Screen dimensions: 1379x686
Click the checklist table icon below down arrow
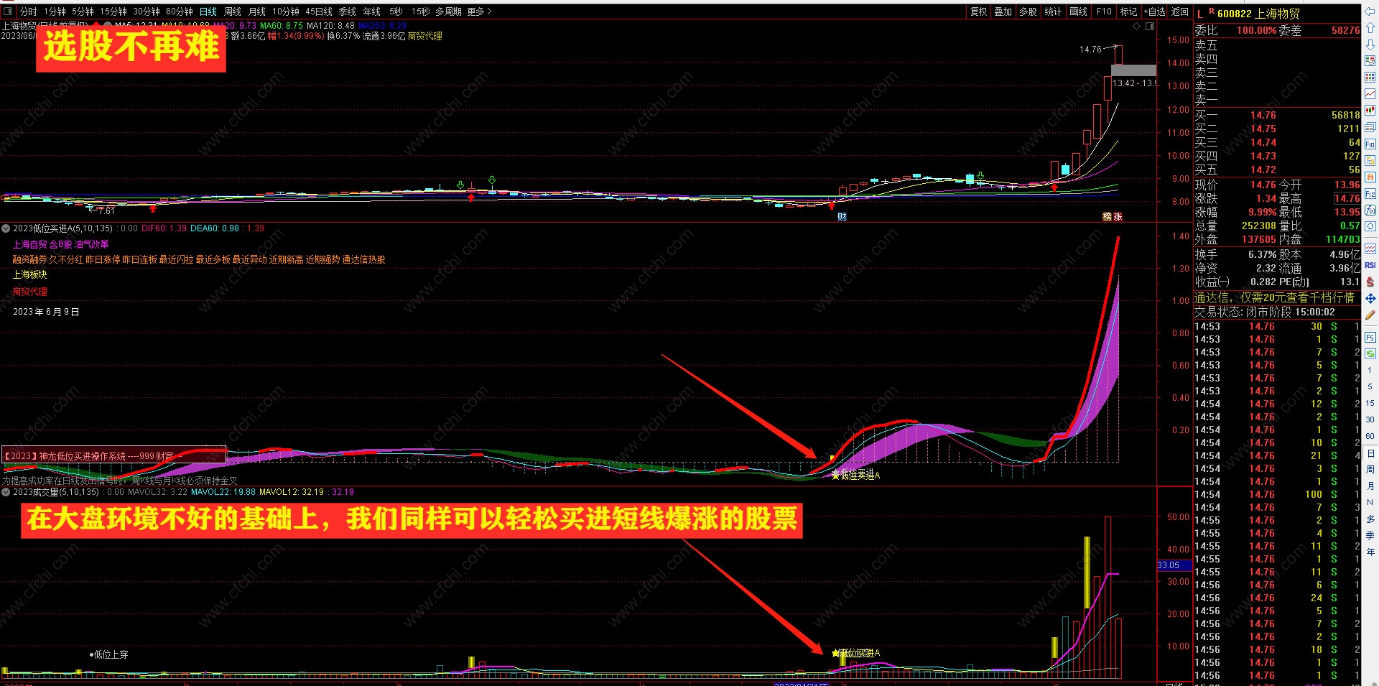point(1370,61)
